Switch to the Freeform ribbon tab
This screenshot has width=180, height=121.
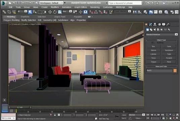[x=25, y=17]
